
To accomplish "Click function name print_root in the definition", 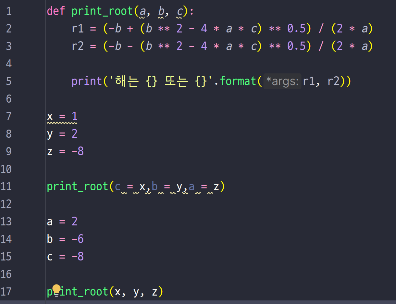I will tap(102, 12).
